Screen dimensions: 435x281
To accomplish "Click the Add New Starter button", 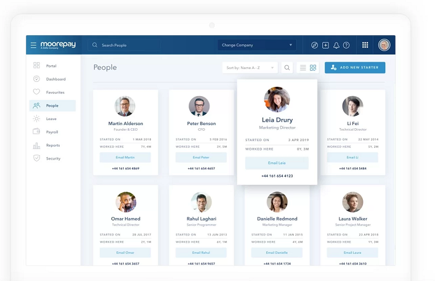I will [x=355, y=67].
